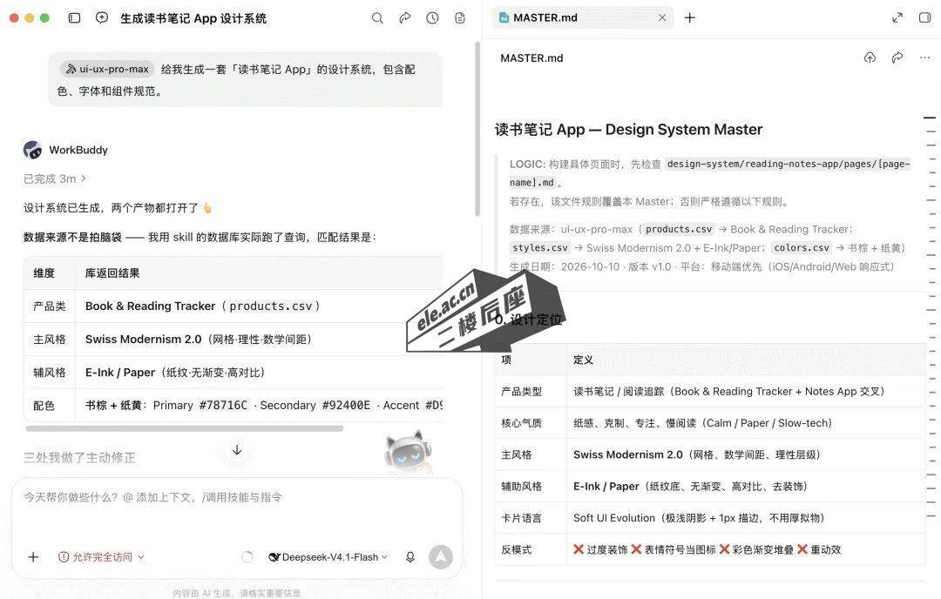The height and width of the screenshot is (599, 941).
Task: Click the ui-ux-pro-max skill tag
Action: (x=107, y=69)
